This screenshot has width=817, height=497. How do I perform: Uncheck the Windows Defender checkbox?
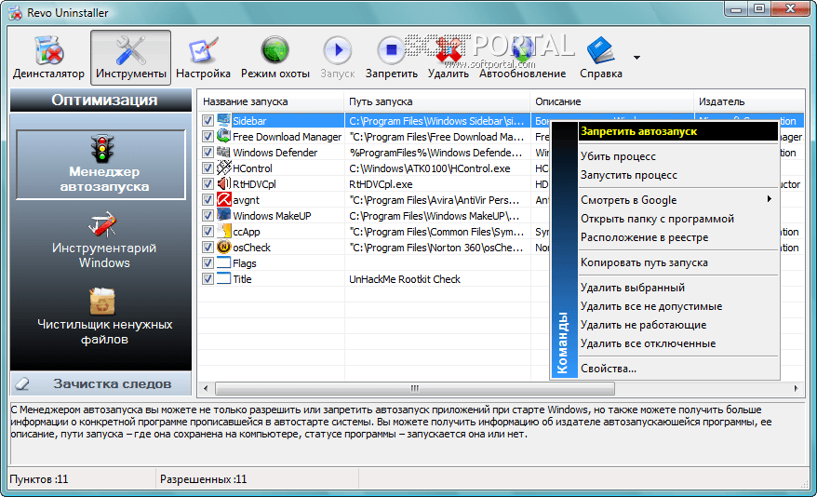click(x=208, y=153)
